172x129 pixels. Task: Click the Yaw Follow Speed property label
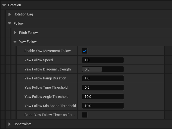[x=39, y=60]
